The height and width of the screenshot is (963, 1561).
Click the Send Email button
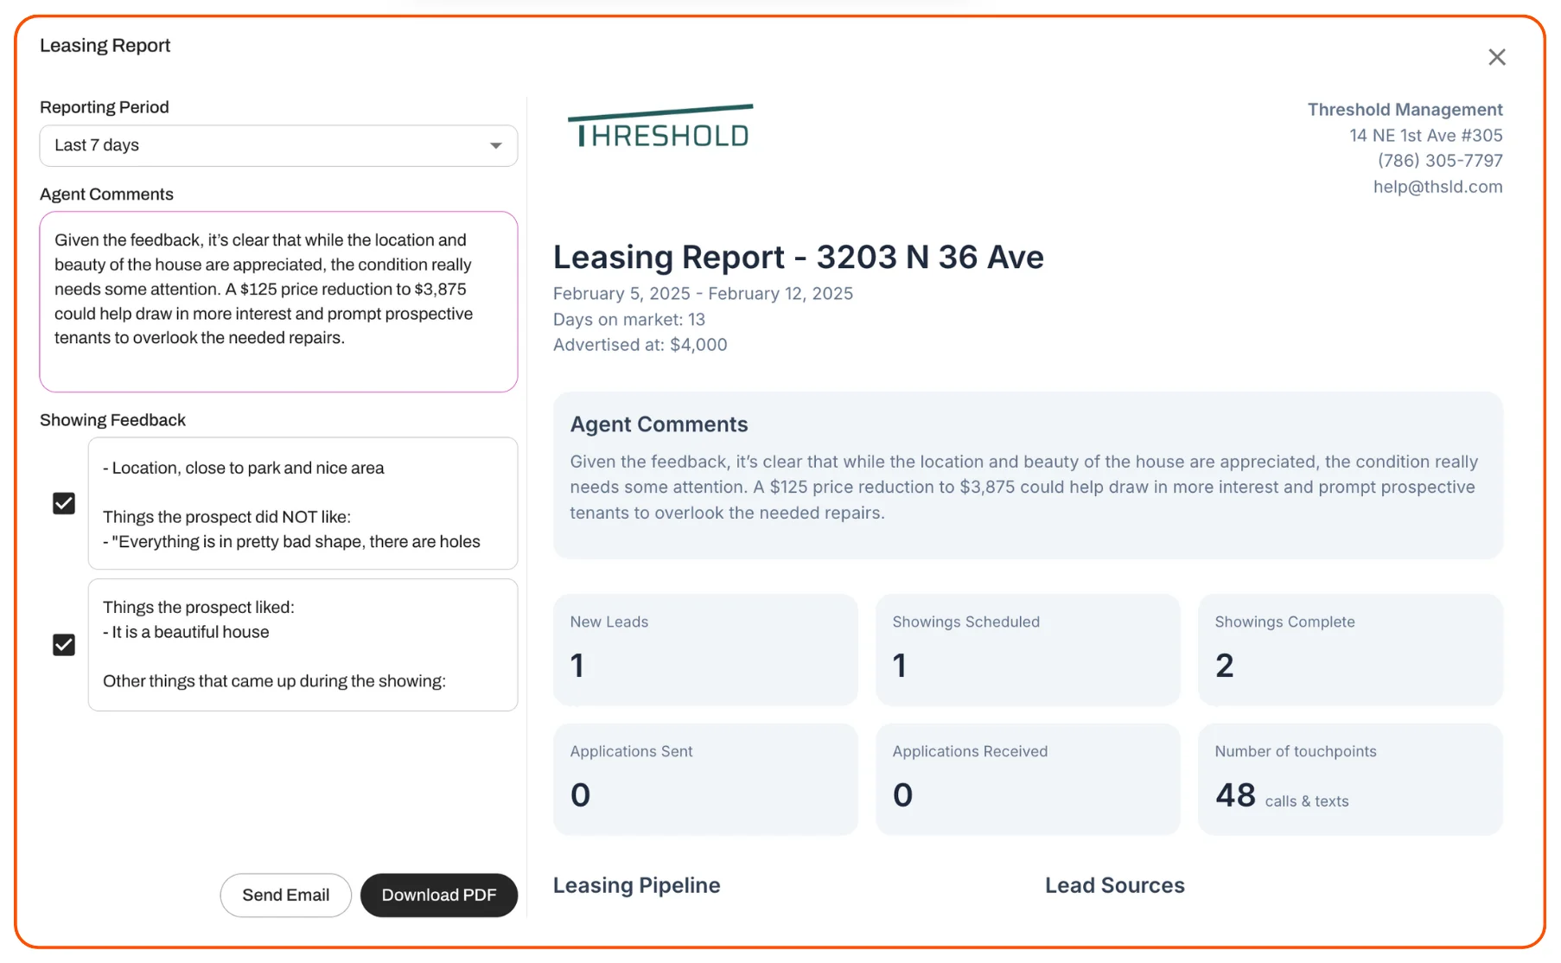[285, 895]
